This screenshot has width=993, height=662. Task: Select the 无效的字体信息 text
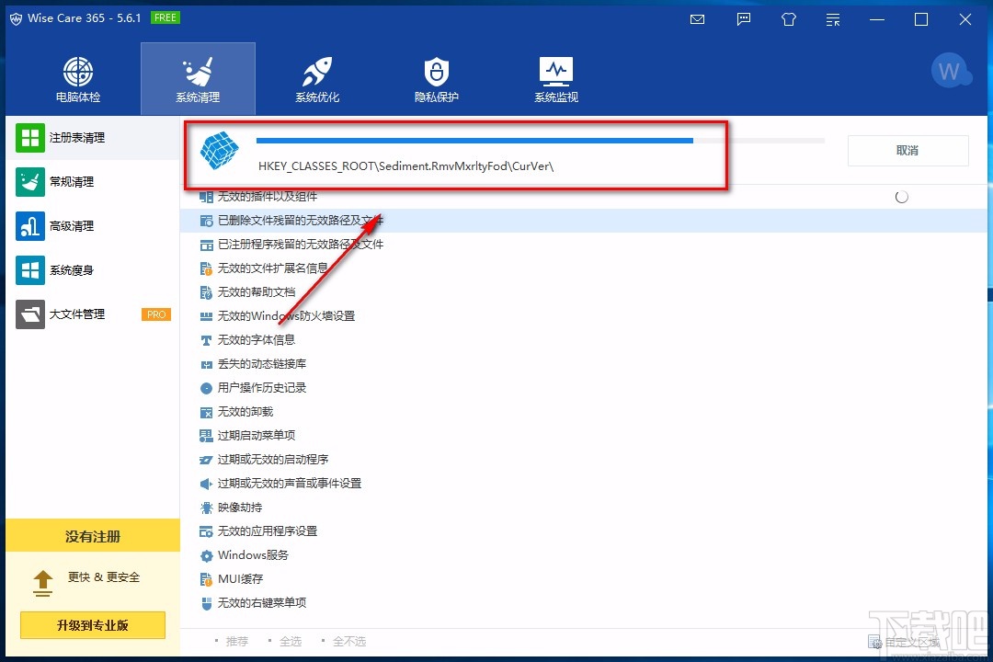coord(257,339)
